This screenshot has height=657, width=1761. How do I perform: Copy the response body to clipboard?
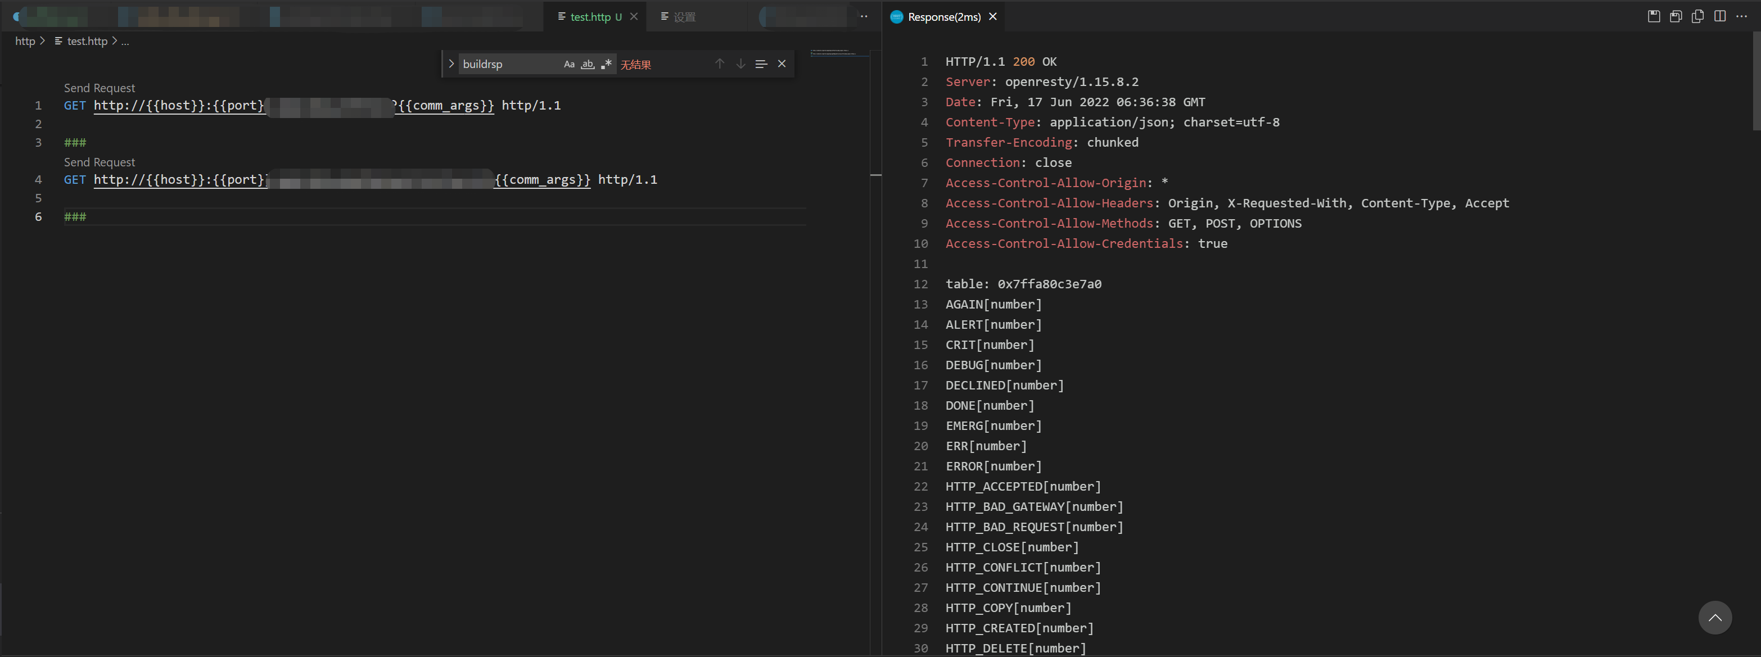pos(1698,16)
